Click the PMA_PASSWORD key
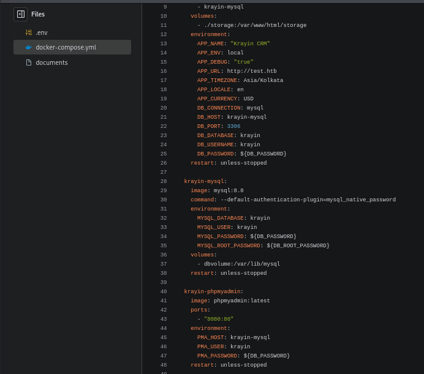 click(x=217, y=356)
